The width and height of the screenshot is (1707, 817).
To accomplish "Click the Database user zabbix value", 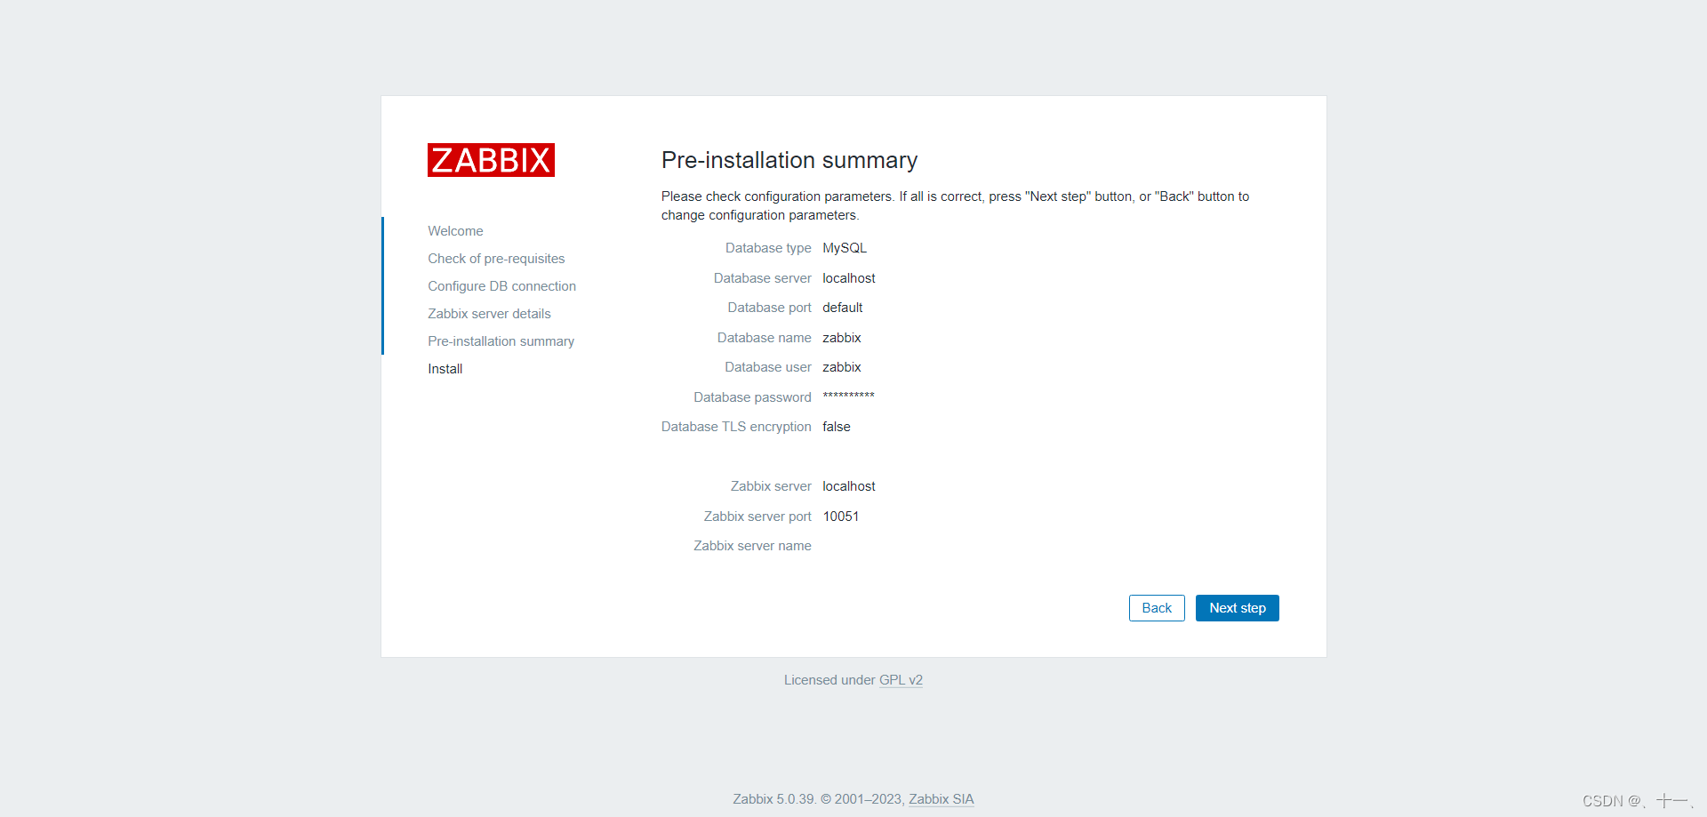I will [842, 367].
